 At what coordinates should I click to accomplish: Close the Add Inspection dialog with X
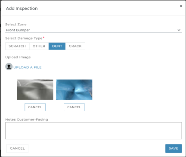[x=181, y=6]
